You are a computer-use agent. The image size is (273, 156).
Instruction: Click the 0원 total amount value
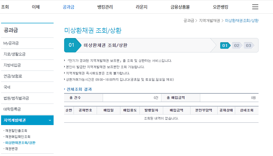pyautogui.click(x=253, y=98)
